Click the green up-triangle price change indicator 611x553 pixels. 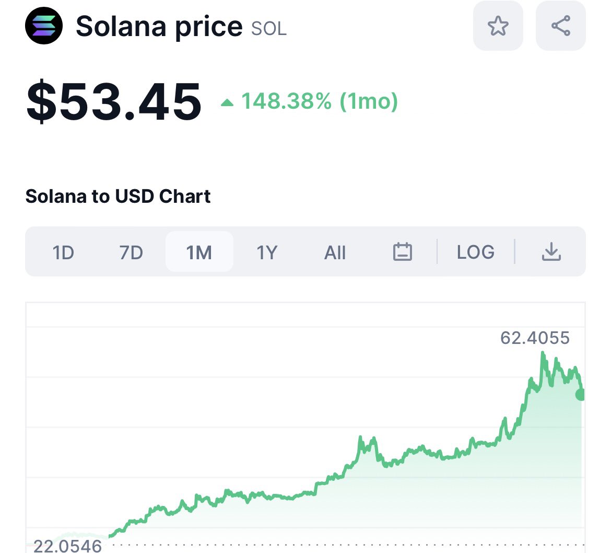click(227, 102)
